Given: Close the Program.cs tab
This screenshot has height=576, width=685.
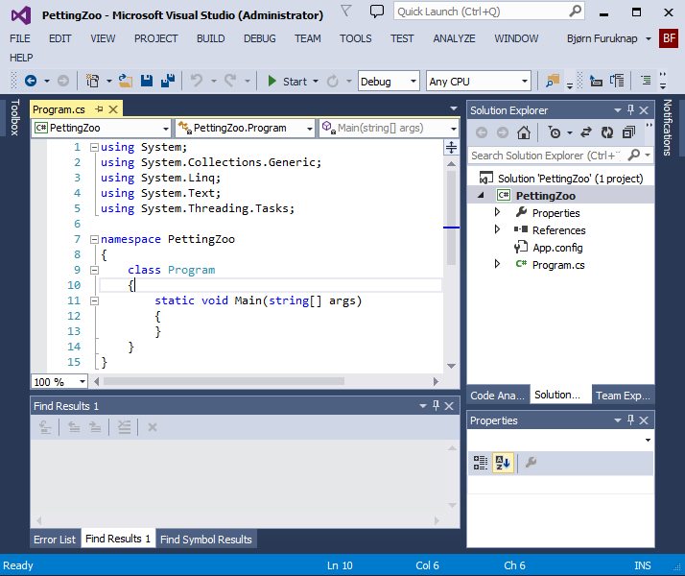Looking at the screenshot, I should pos(113,109).
